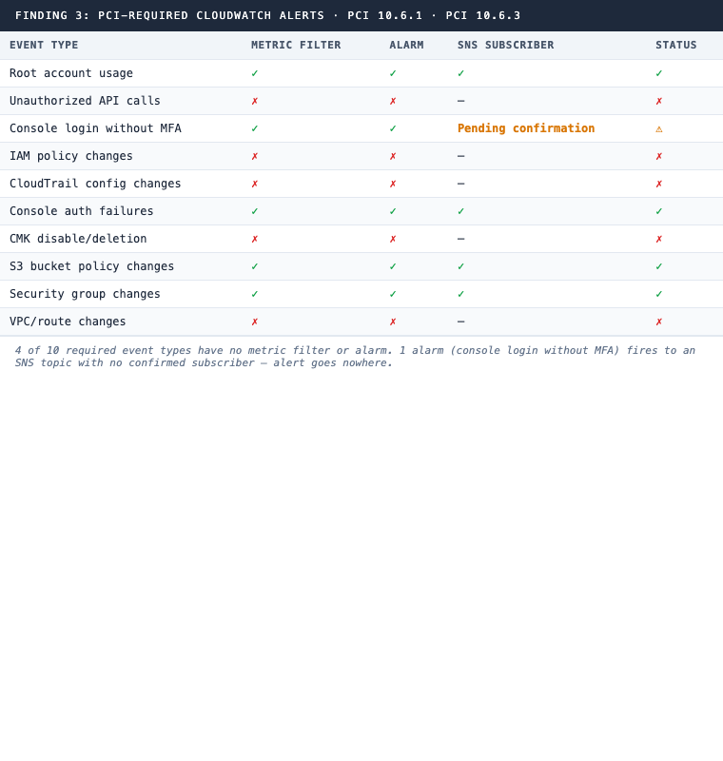Select the CloudTrail config changes row label
The width and height of the screenshot is (723, 761).
pos(95,184)
